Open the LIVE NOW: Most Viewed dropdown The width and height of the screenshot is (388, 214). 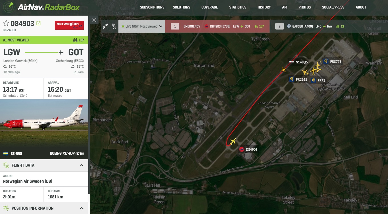(142, 26)
